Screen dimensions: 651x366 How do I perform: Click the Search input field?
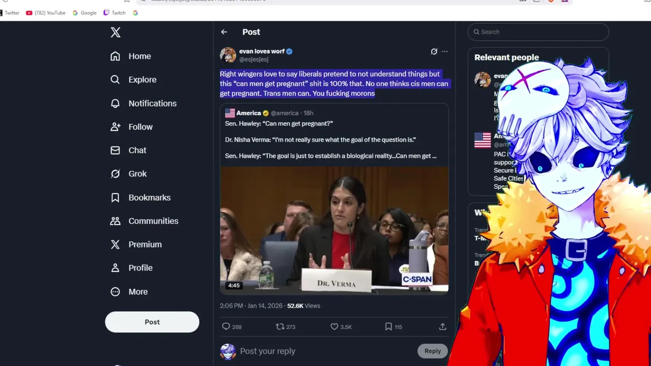coord(538,32)
